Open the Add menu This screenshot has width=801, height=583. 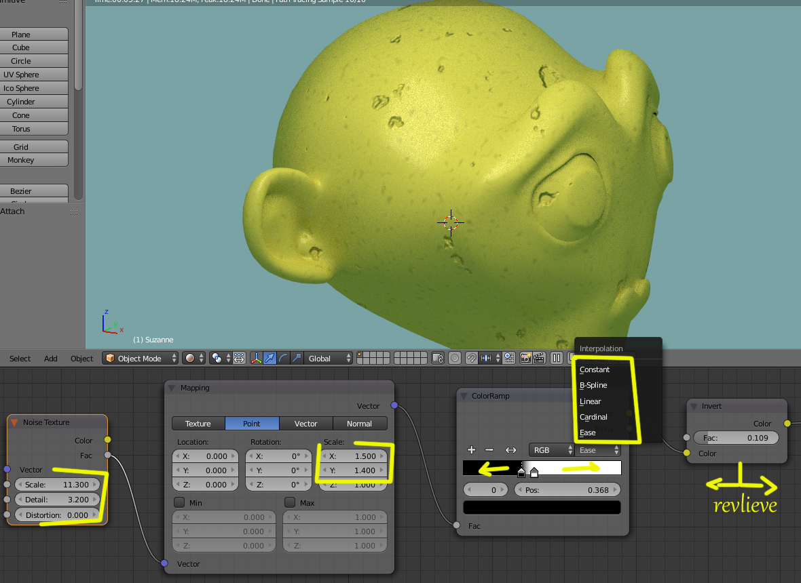click(51, 359)
